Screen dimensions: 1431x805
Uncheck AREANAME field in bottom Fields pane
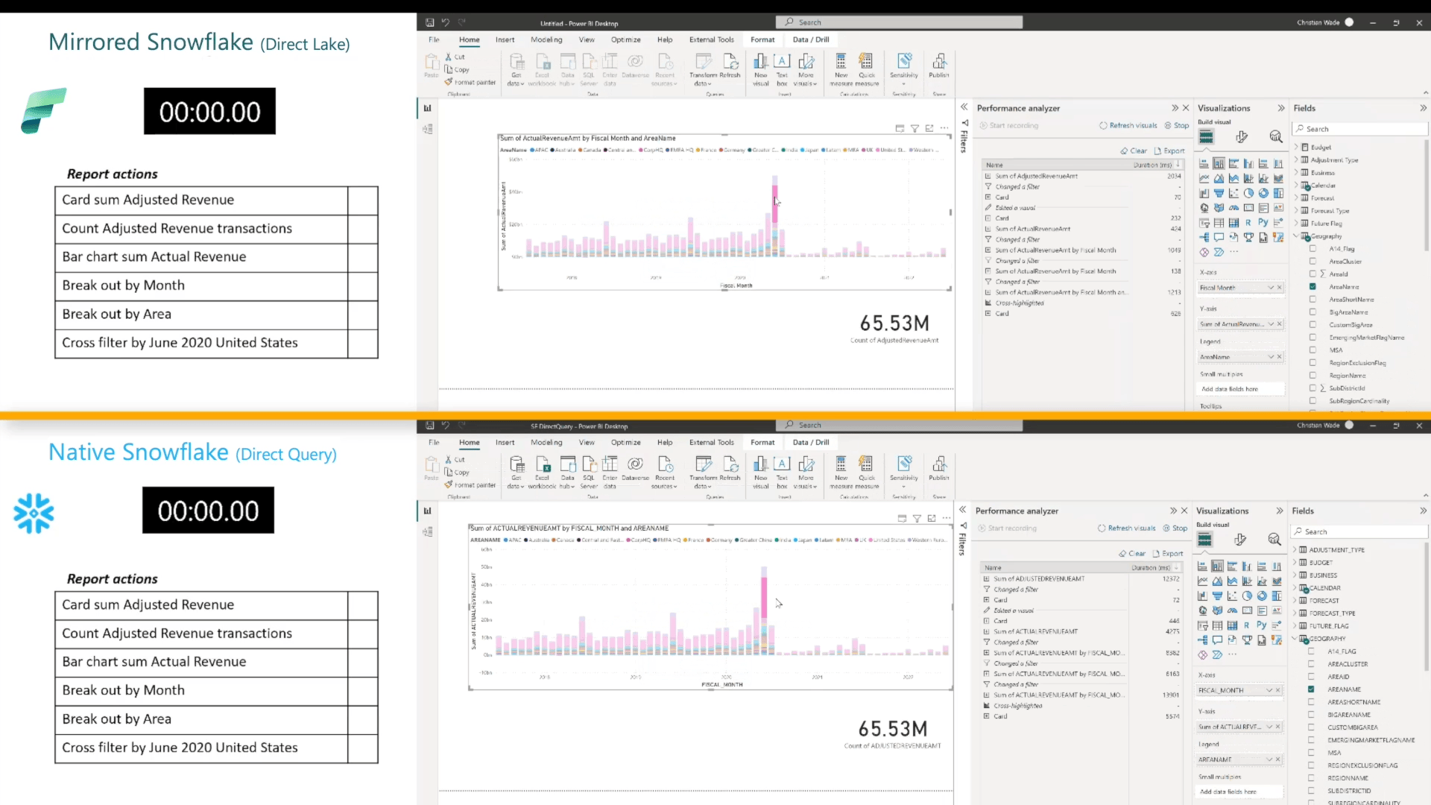1311,689
